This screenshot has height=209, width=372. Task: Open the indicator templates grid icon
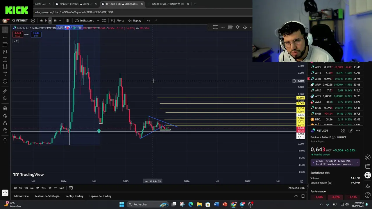[x=104, y=21]
